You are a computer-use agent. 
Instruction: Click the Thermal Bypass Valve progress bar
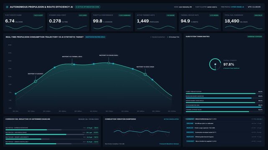(224, 112)
